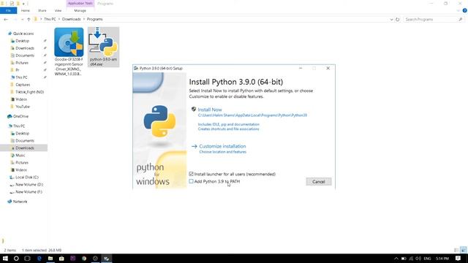
Task: Open File Explorer from the taskbar
Action: click(x=50, y=258)
